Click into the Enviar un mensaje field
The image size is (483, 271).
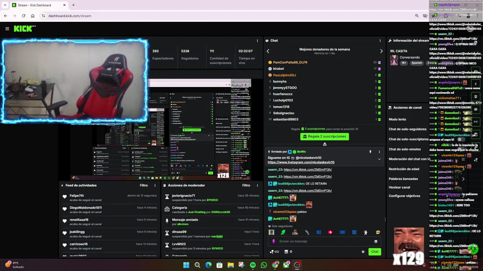(x=325, y=241)
